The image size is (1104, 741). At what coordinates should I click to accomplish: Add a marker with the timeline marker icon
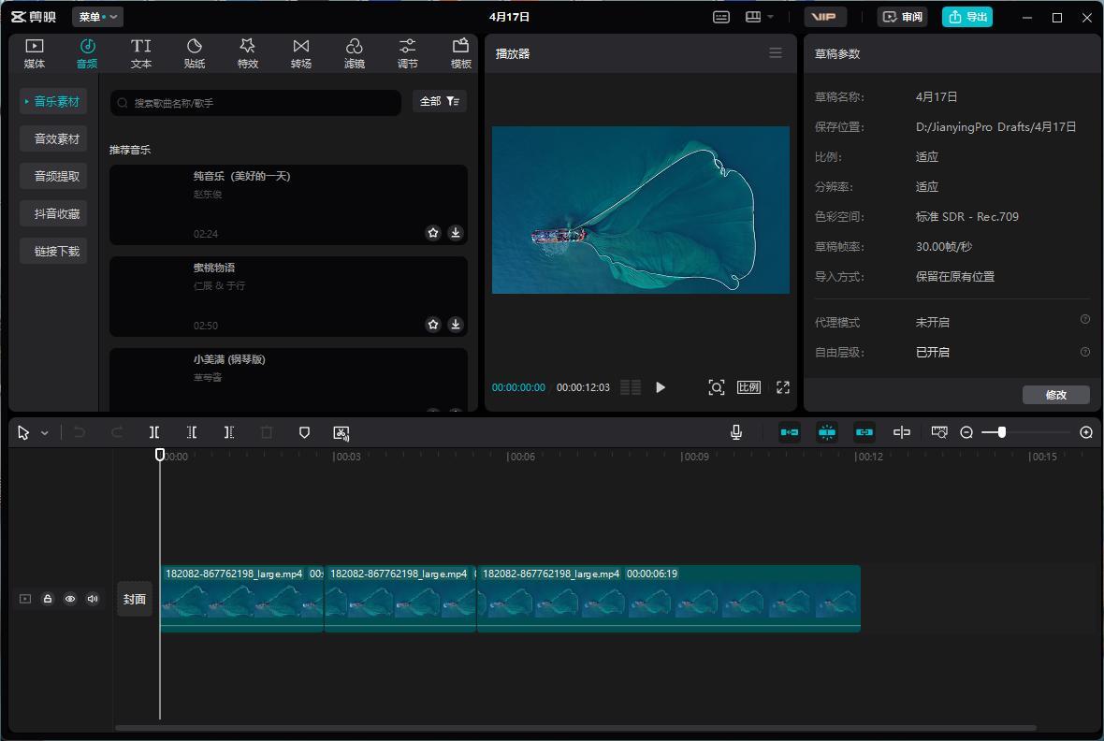click(x=304, y=432)
